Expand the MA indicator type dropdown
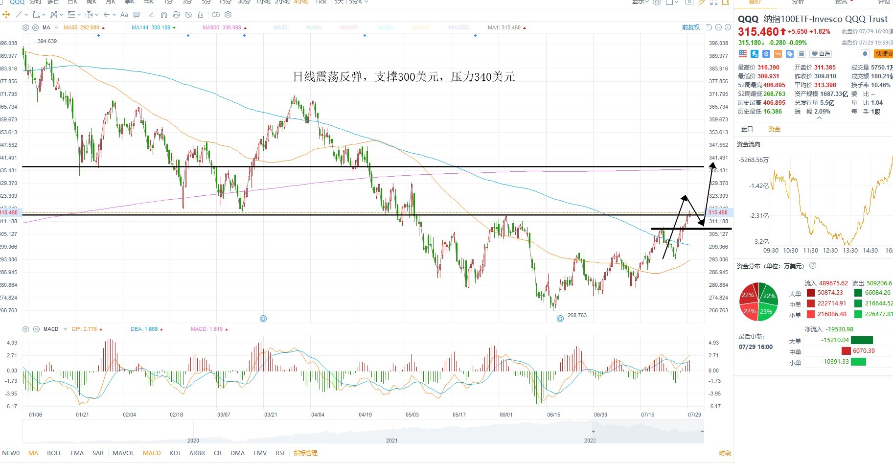 tap(56, 27)
